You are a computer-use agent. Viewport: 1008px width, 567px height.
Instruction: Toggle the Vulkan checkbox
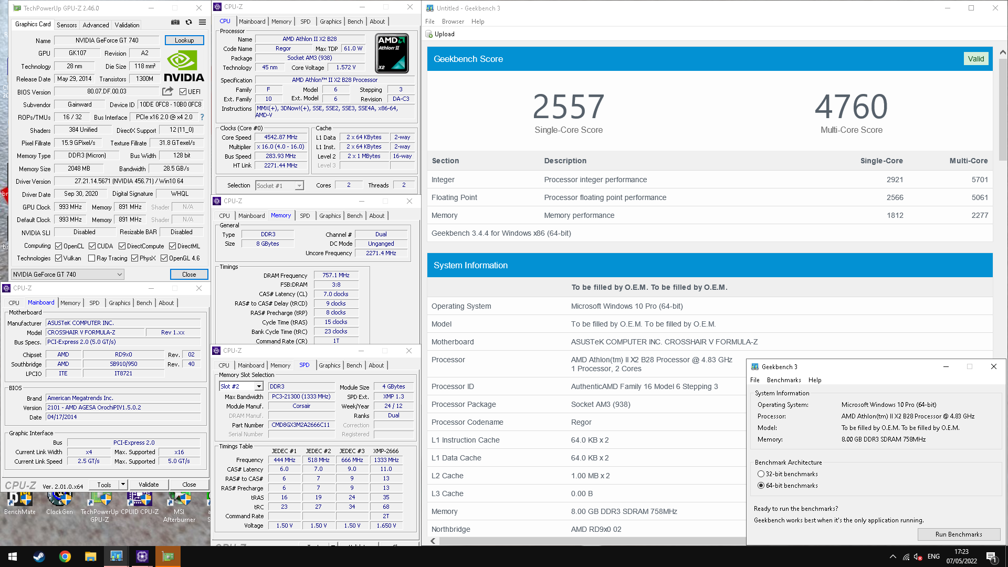(59, 258)
